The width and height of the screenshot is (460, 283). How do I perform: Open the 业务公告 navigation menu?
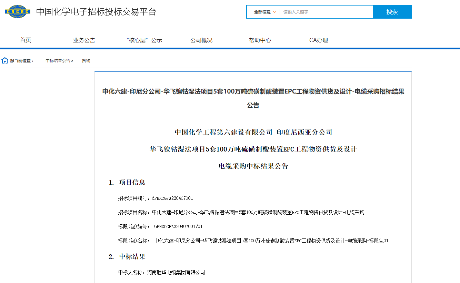(x=83, y=40)
